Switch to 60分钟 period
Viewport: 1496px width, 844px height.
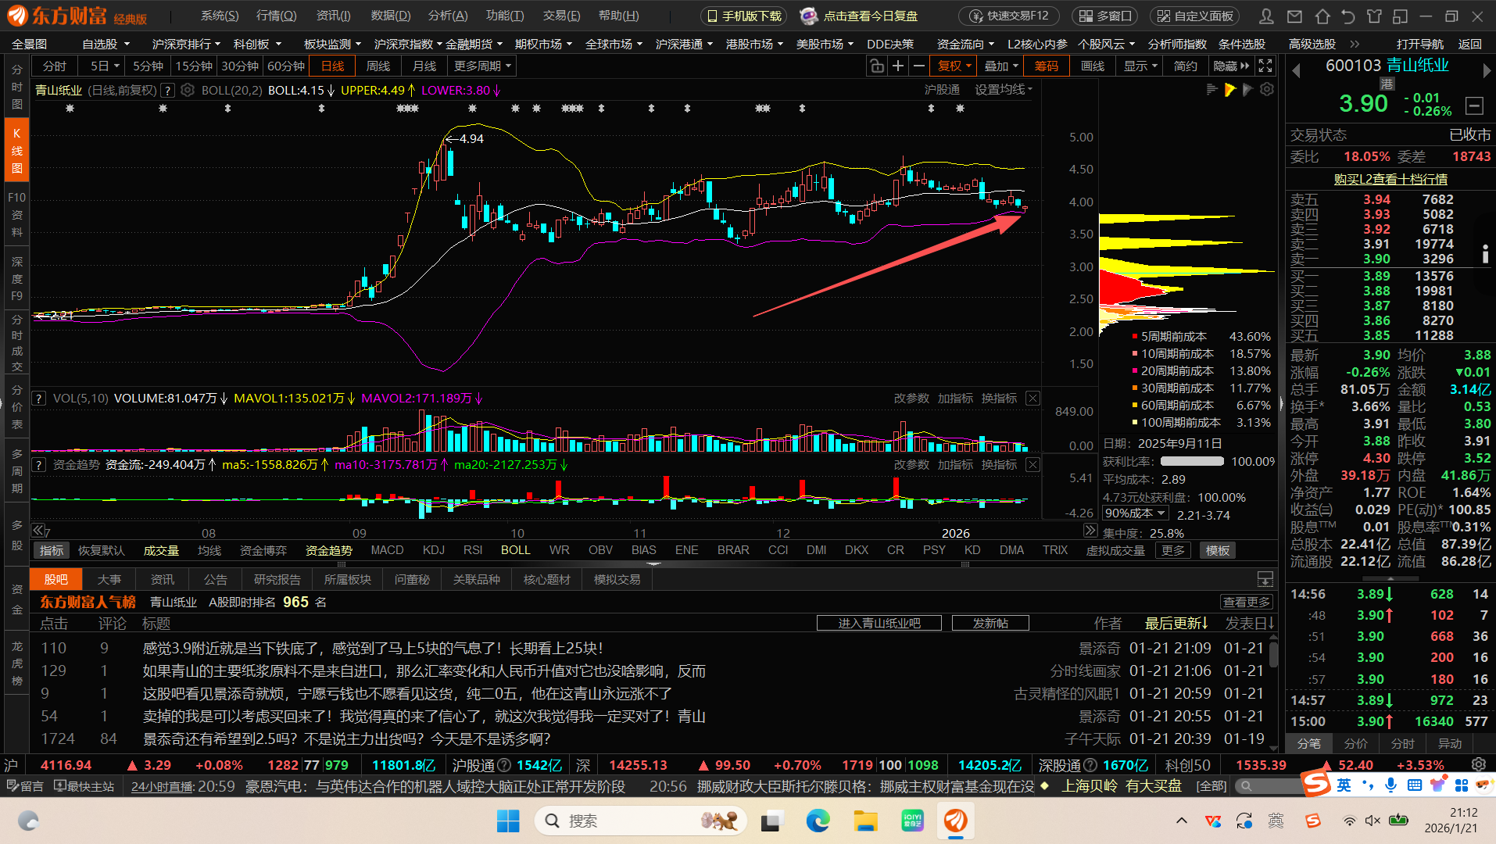[x=286, y=66]
